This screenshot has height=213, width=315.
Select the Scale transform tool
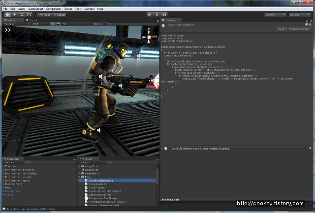click(29, 15)
